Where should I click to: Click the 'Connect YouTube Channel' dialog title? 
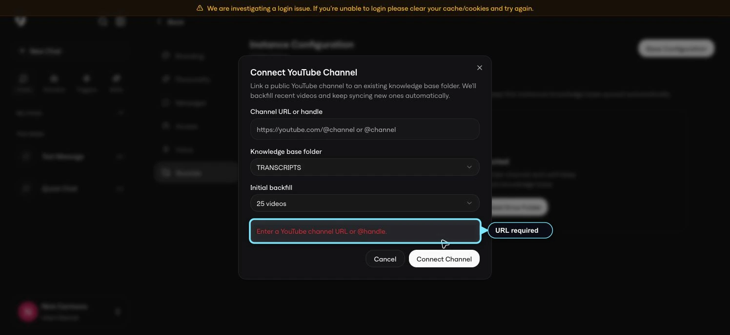tap(304, 73)
